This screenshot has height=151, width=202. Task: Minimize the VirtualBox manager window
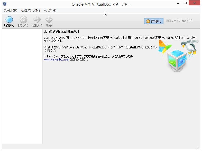[x=178, y=3]
